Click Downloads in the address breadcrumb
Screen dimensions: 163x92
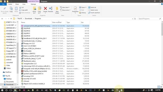(28, 19)
